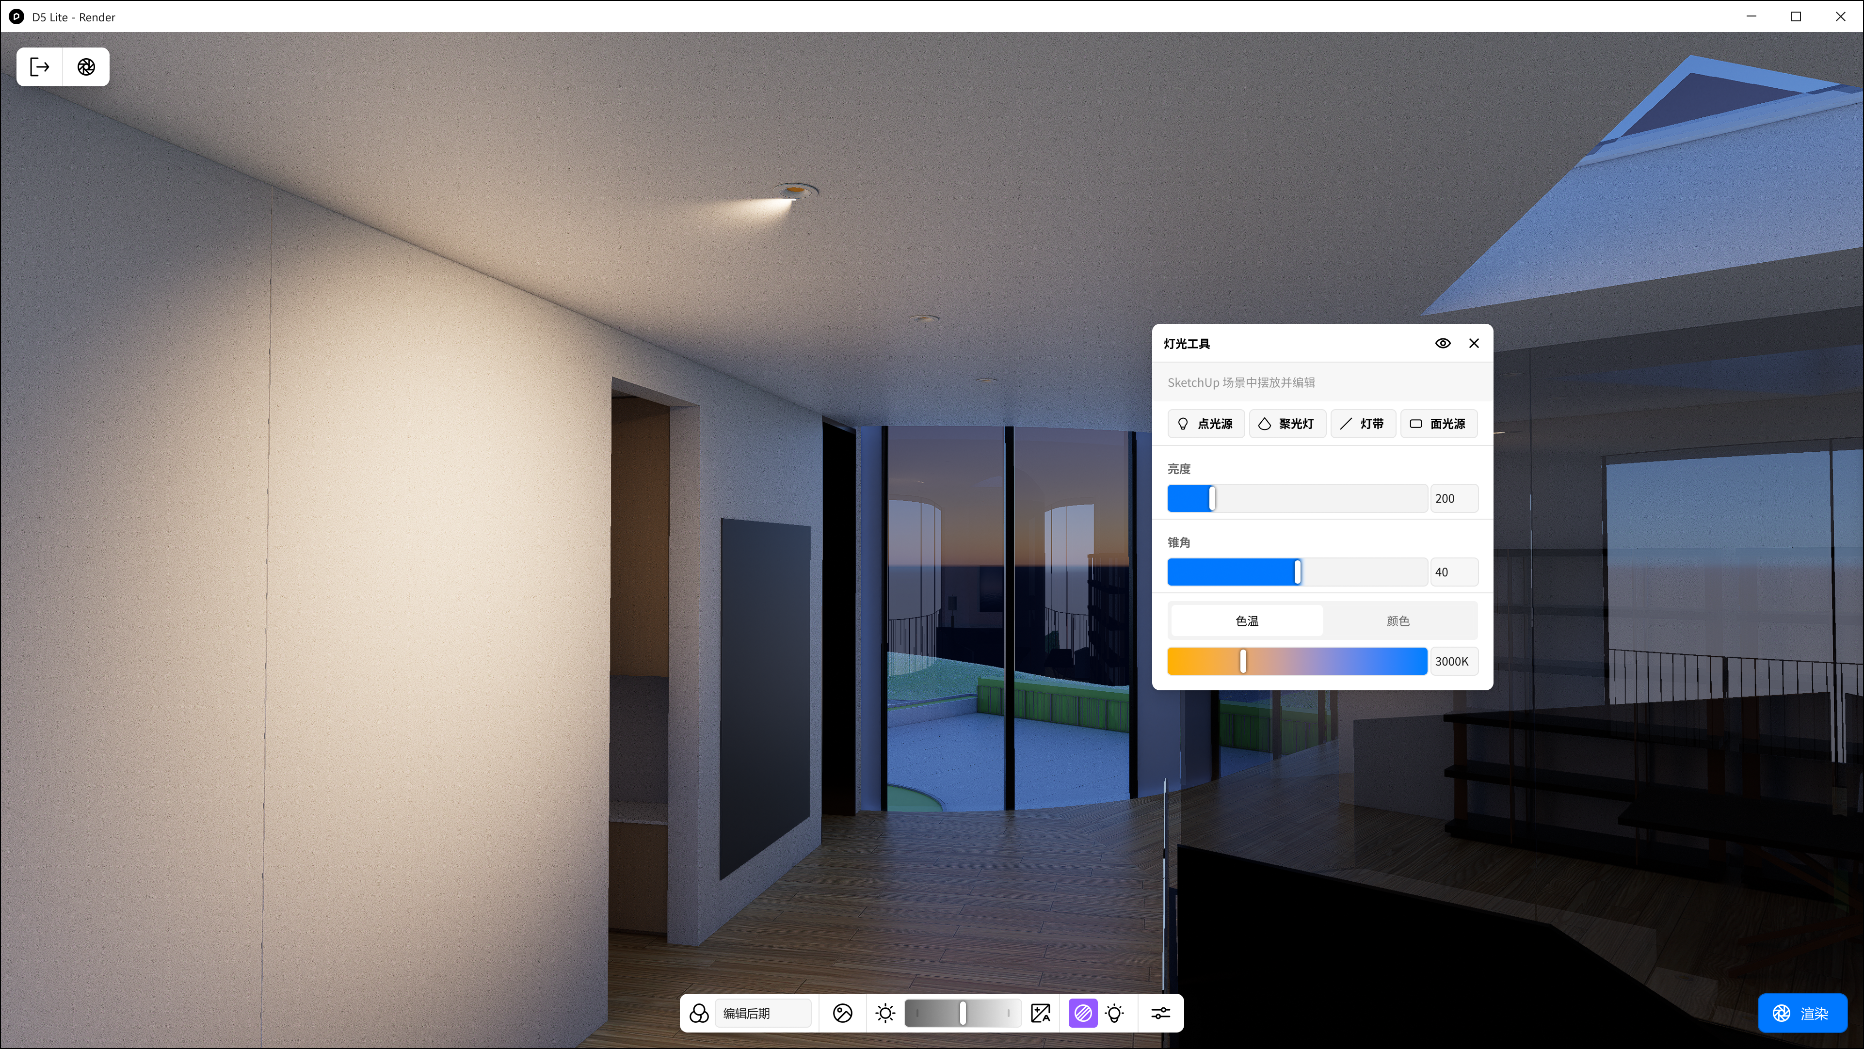Click the blue 渲染 render button
The width and height of the screenshot is (1864, 1049).
point(1802,1013)
